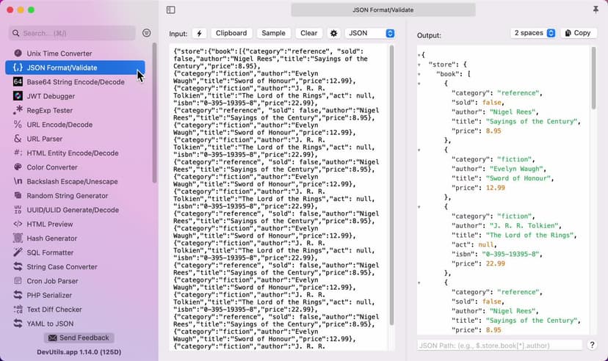
Task: Click the "act": null line in output
Action: tap(474, 245)
